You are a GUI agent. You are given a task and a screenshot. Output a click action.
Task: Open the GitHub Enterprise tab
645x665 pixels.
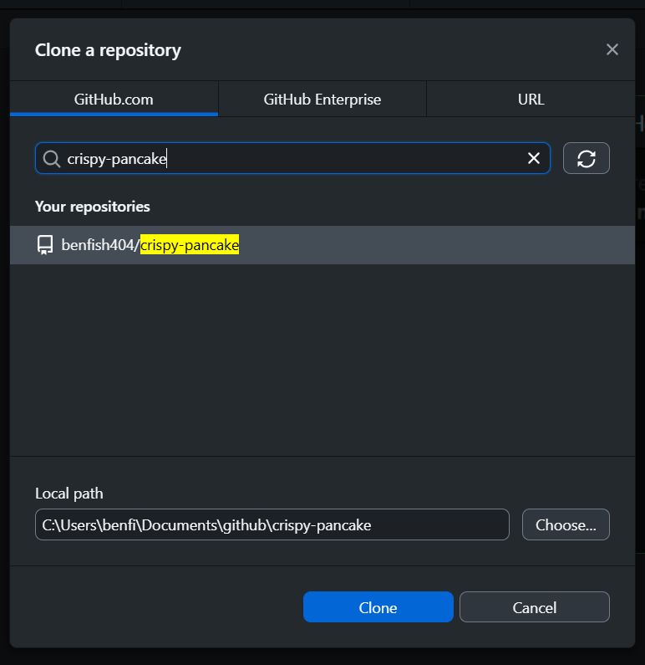click(322, 100)
